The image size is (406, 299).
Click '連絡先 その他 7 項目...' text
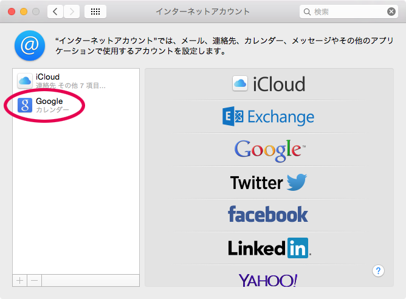[x=71, y=86]
